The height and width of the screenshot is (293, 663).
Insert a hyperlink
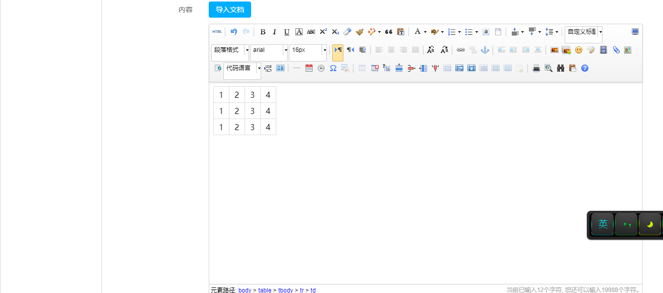pos(461,50)
